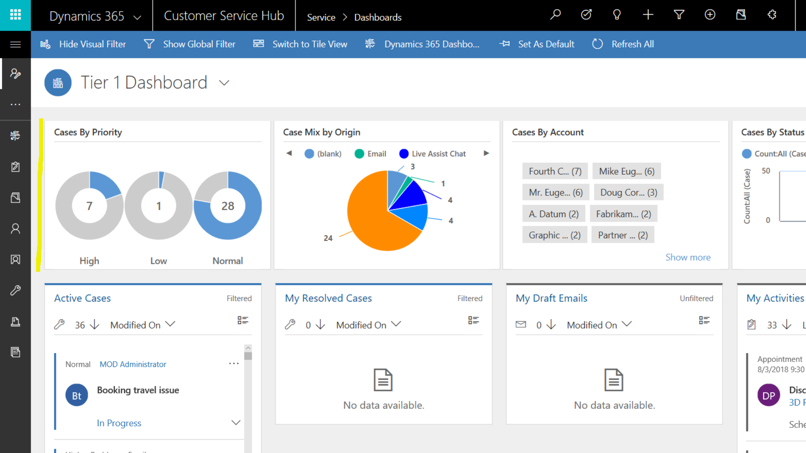Open the Dashboards icon in left sidebar
Viewport: 806px width, 453px height.
pyautogui.click(x=16, y=135)
